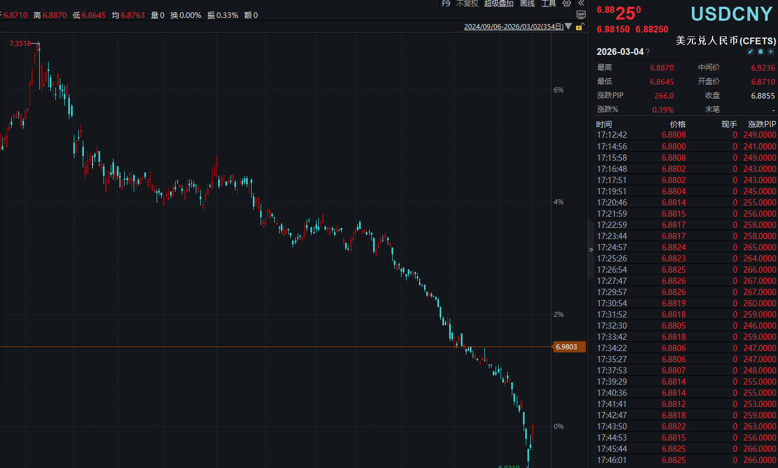Open chart settings gear icon
778x468 pixels.
pos(567,3)
